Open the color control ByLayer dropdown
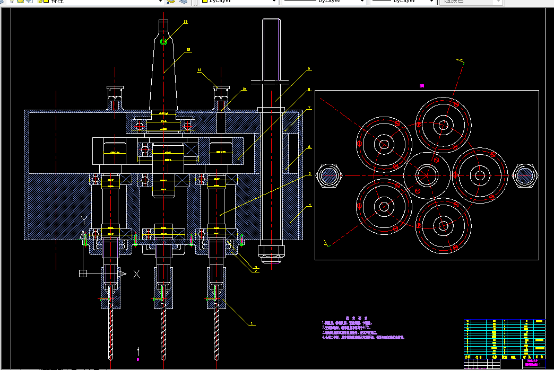This screenshot has height=370, width=554. tap(239, 1)
